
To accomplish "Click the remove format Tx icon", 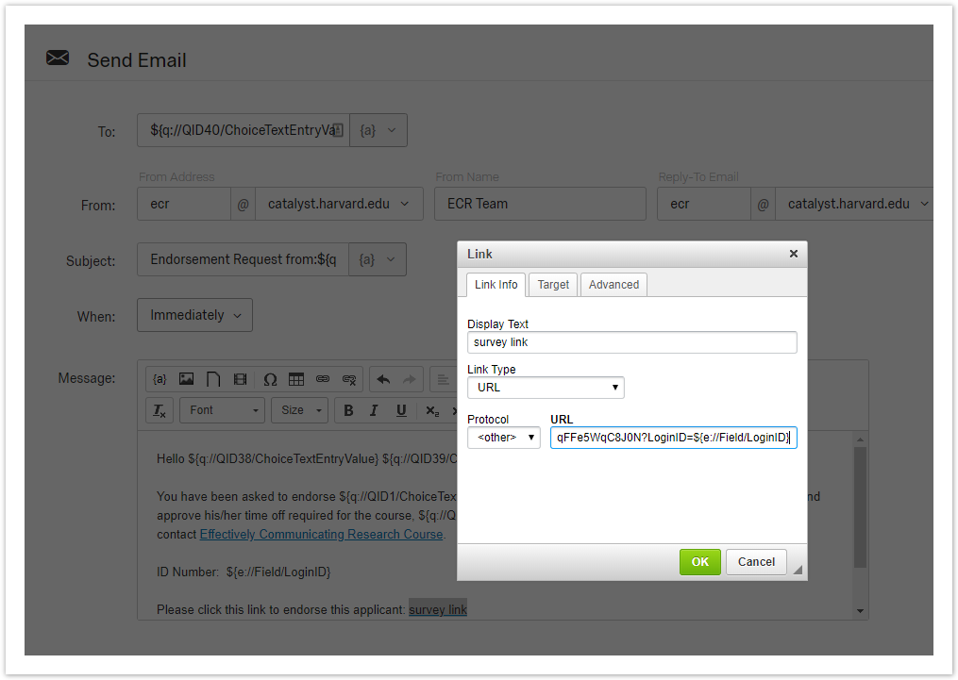I will pyautogui.click(x=160, y=410).
